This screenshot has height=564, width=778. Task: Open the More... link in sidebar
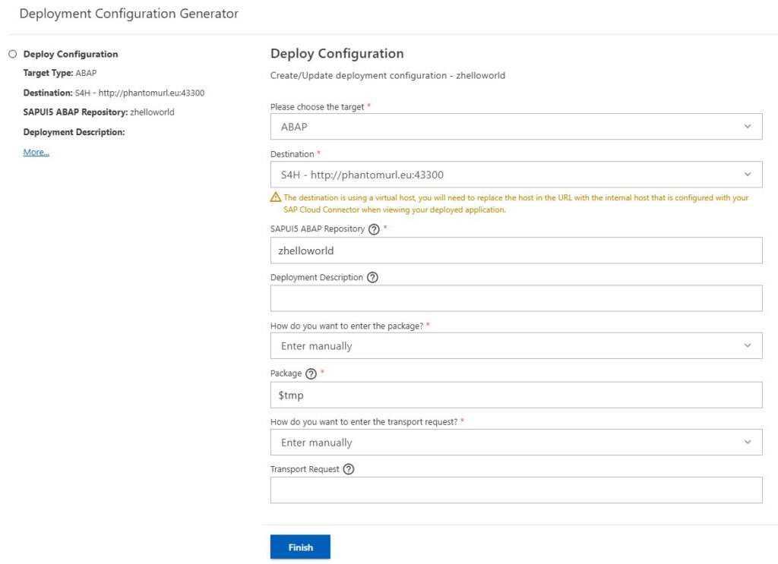click(x=36, y=153)
